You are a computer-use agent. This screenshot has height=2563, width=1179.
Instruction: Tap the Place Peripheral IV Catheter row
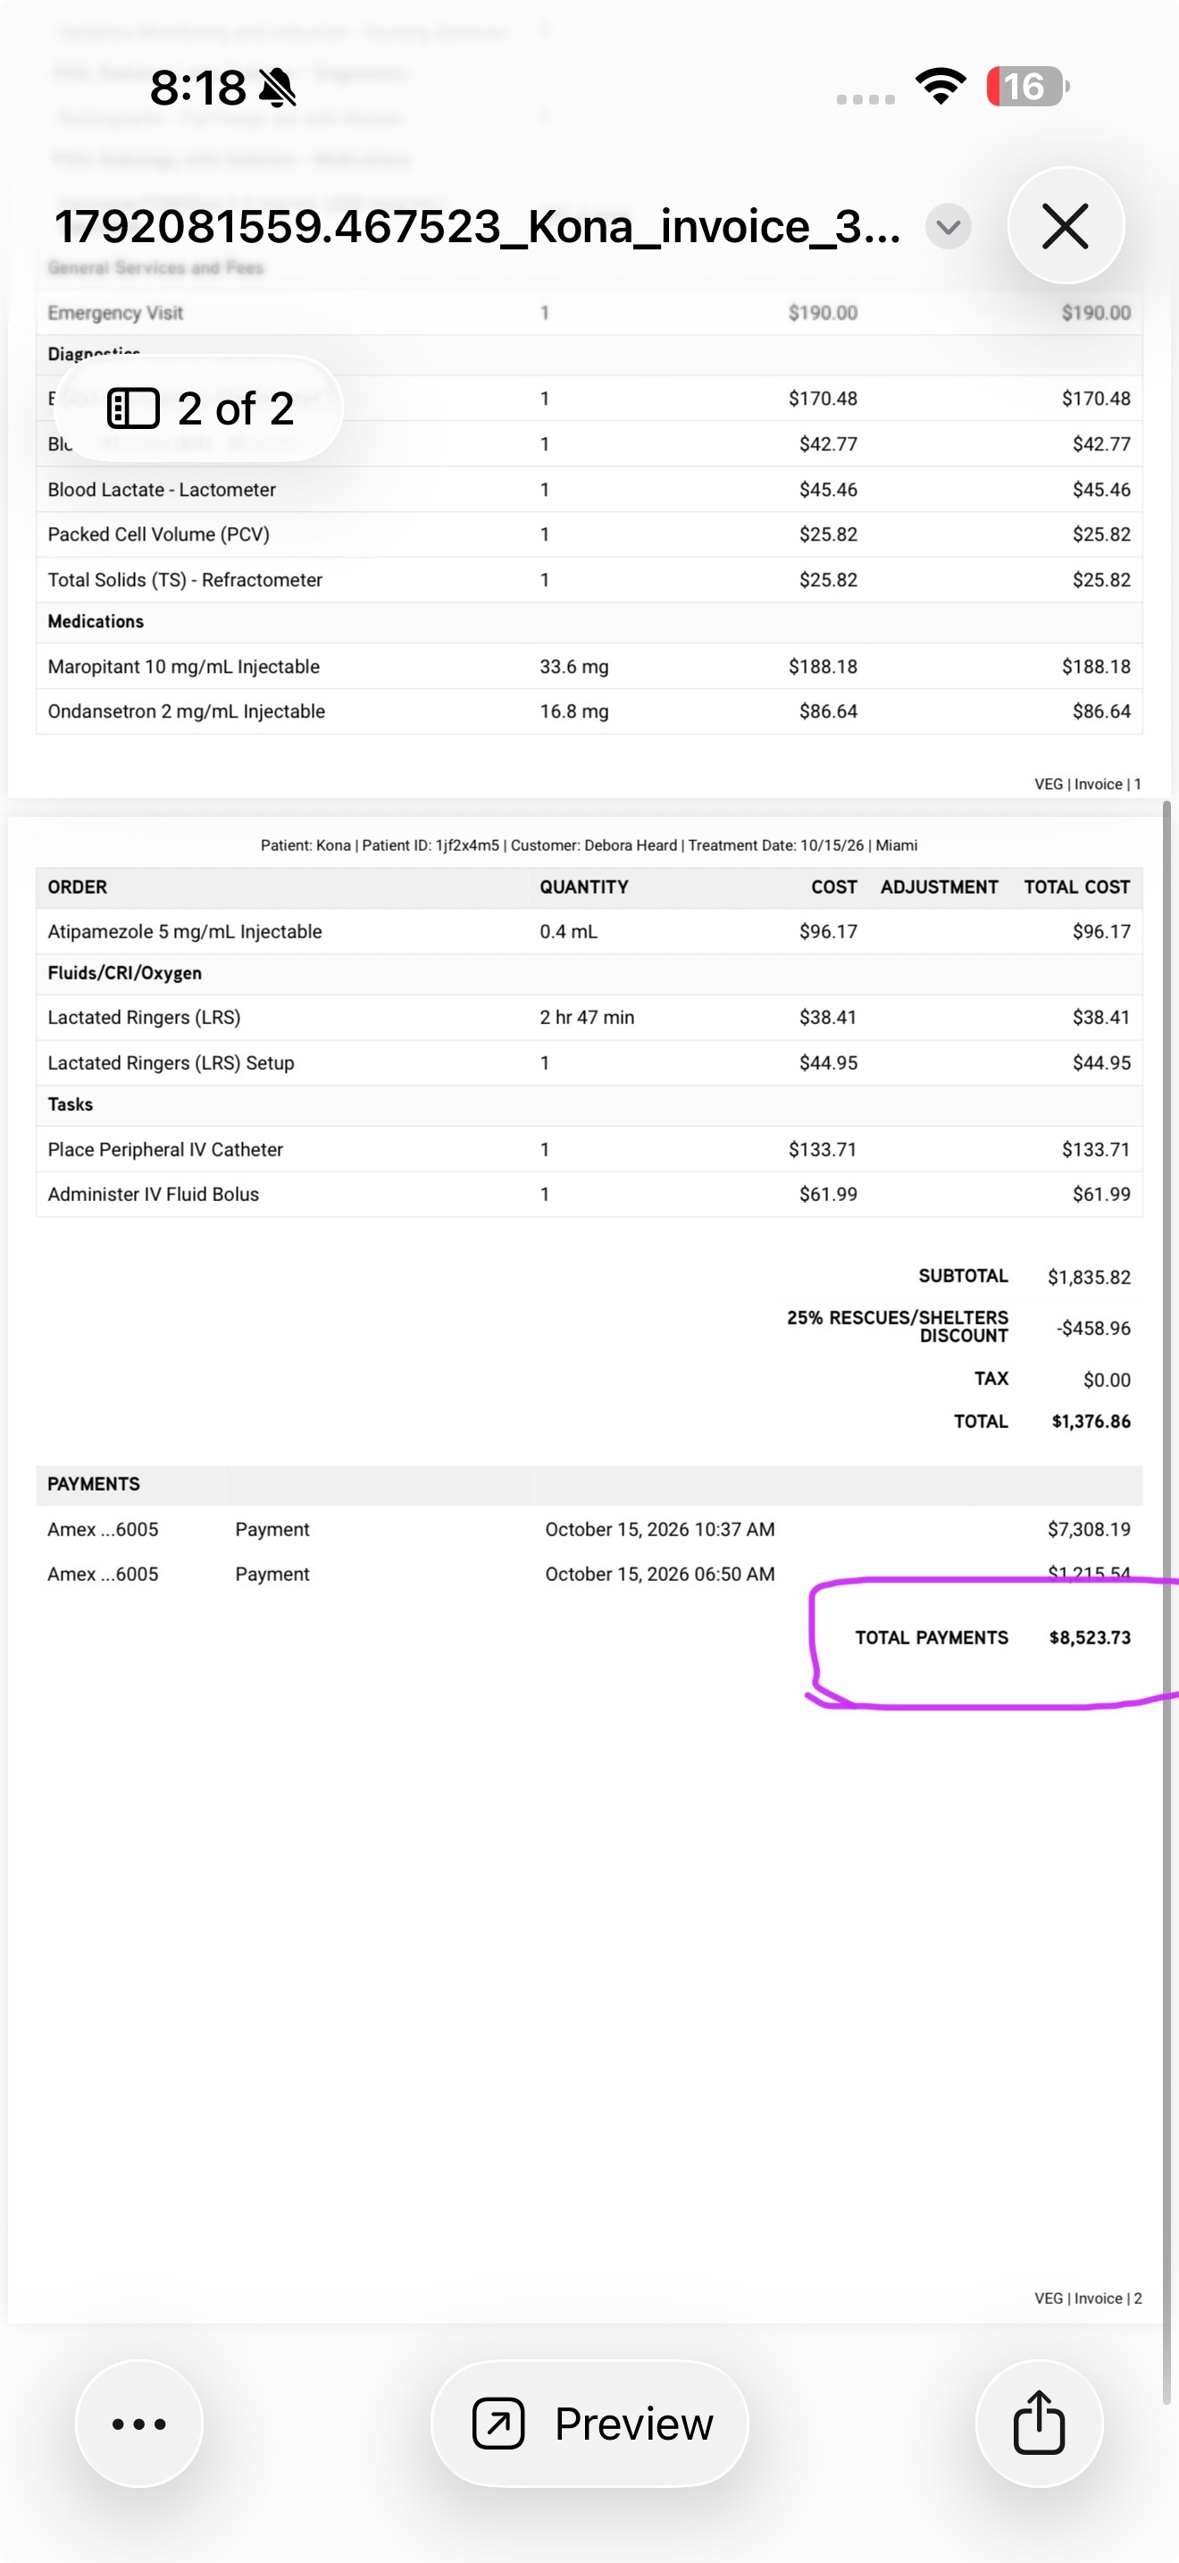(589, 1149)
